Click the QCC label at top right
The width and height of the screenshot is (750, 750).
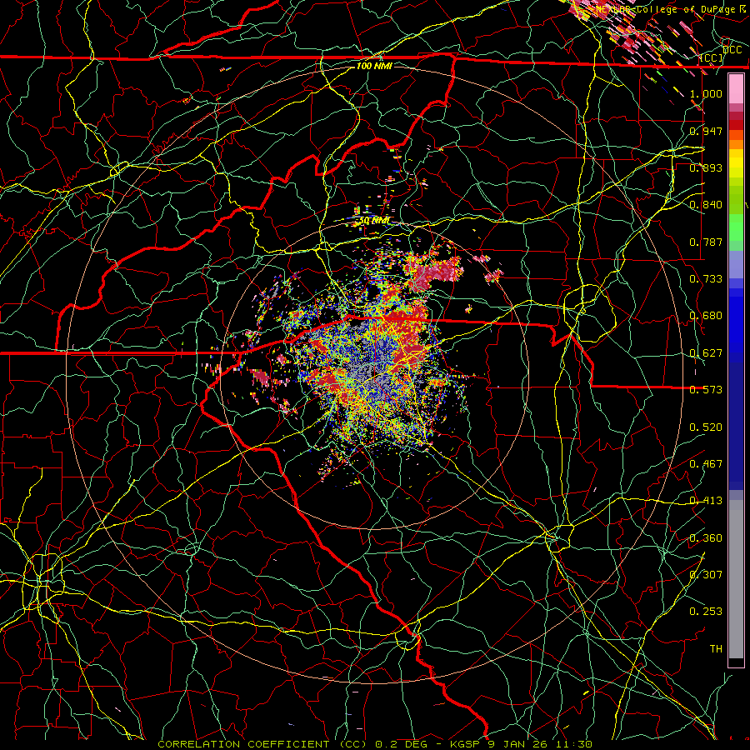[x=732, y=50]
